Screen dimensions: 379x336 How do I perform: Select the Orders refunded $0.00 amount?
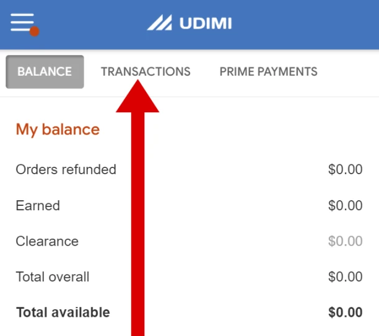tap(345, 169)
